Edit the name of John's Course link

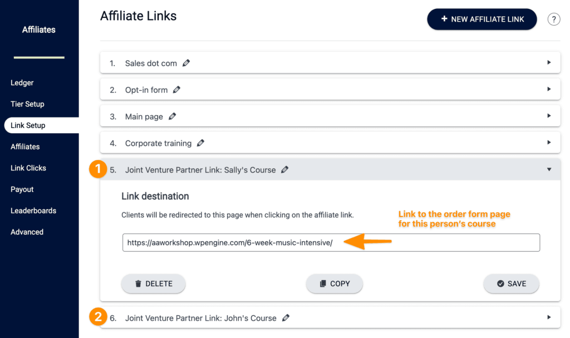click(x=286, y=317)
